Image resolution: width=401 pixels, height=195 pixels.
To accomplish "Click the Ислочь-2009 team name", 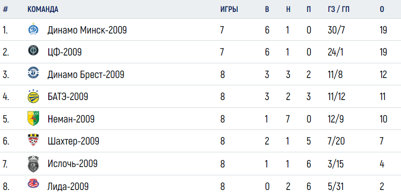I will tap(72, 164).
